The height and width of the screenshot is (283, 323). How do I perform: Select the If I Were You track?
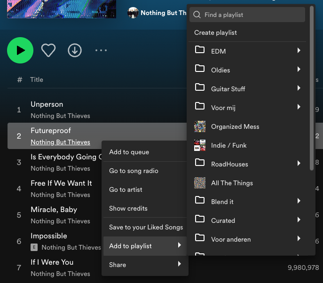(52, 262)
